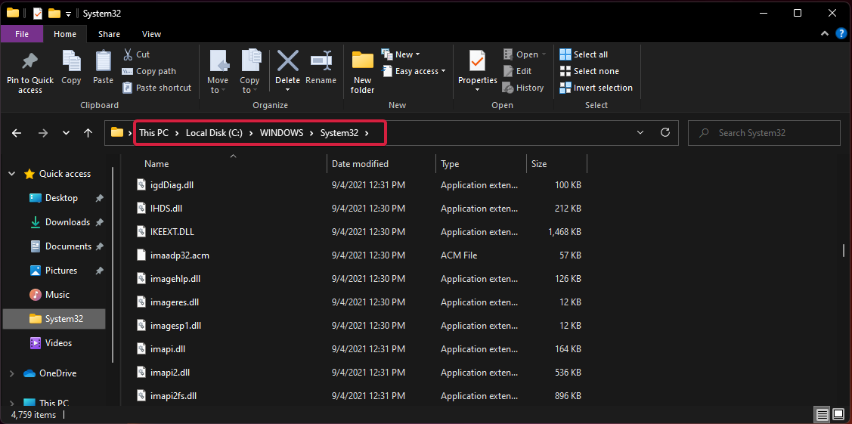Open the Open button dropdown arrow
Screen dimensions: 852x424
click(544, 54)
